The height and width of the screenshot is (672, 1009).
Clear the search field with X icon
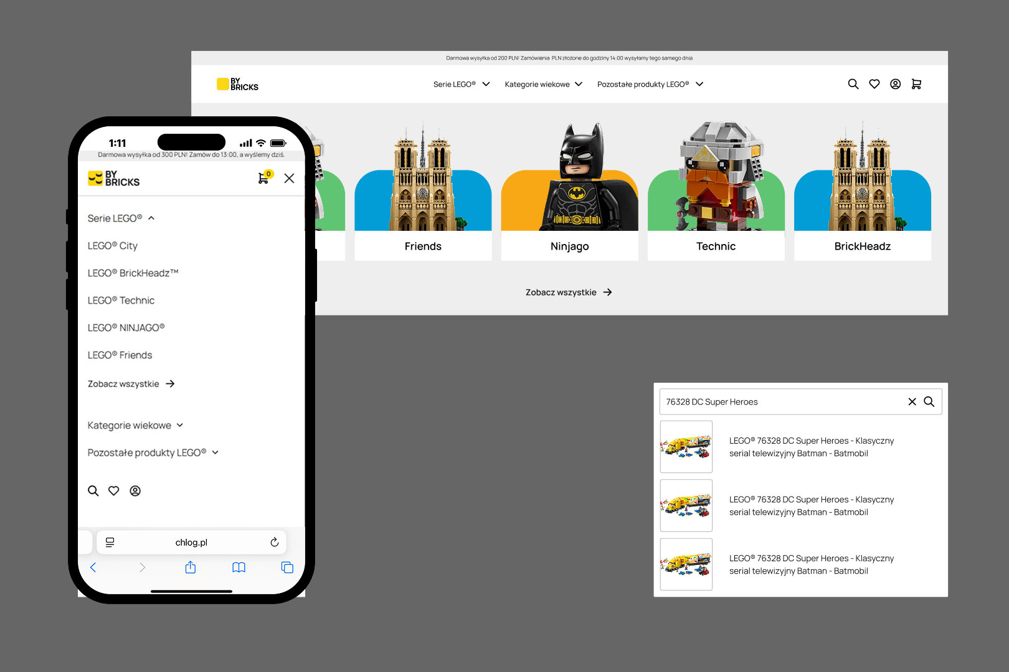pyautogui.click(x=912, y=401)
